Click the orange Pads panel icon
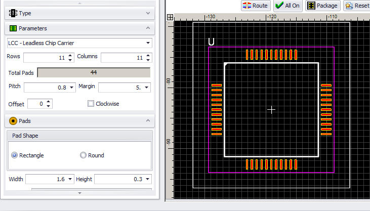Viewport: 370px width, 211px height. click(x=13, y=121)
